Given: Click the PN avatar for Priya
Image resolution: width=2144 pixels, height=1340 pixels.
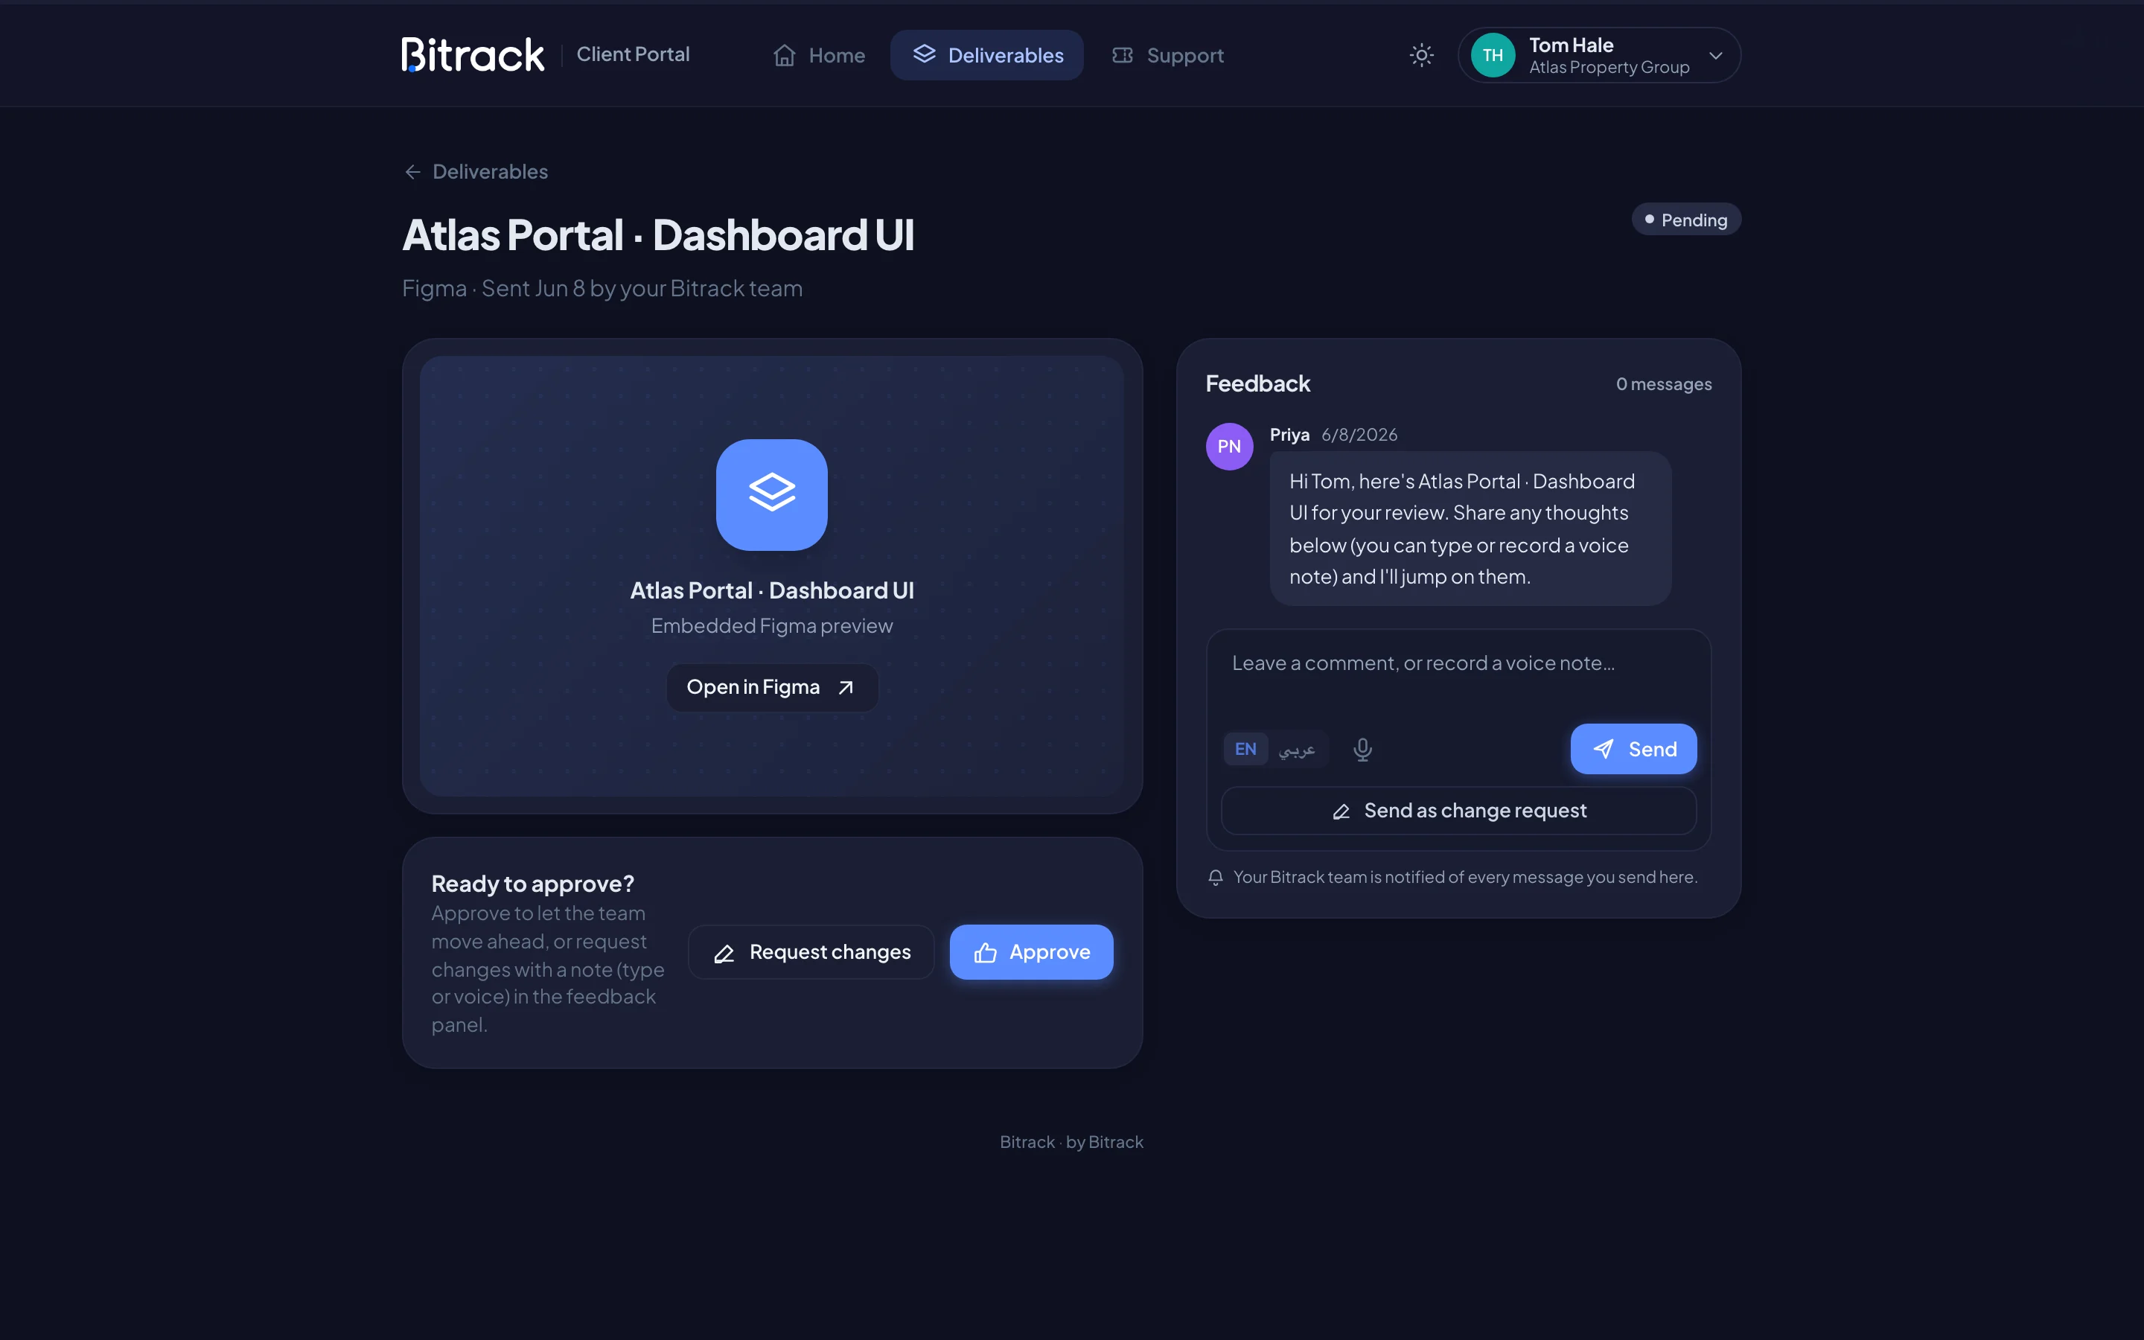Looking at the screenshot, I should [1229, 447].
